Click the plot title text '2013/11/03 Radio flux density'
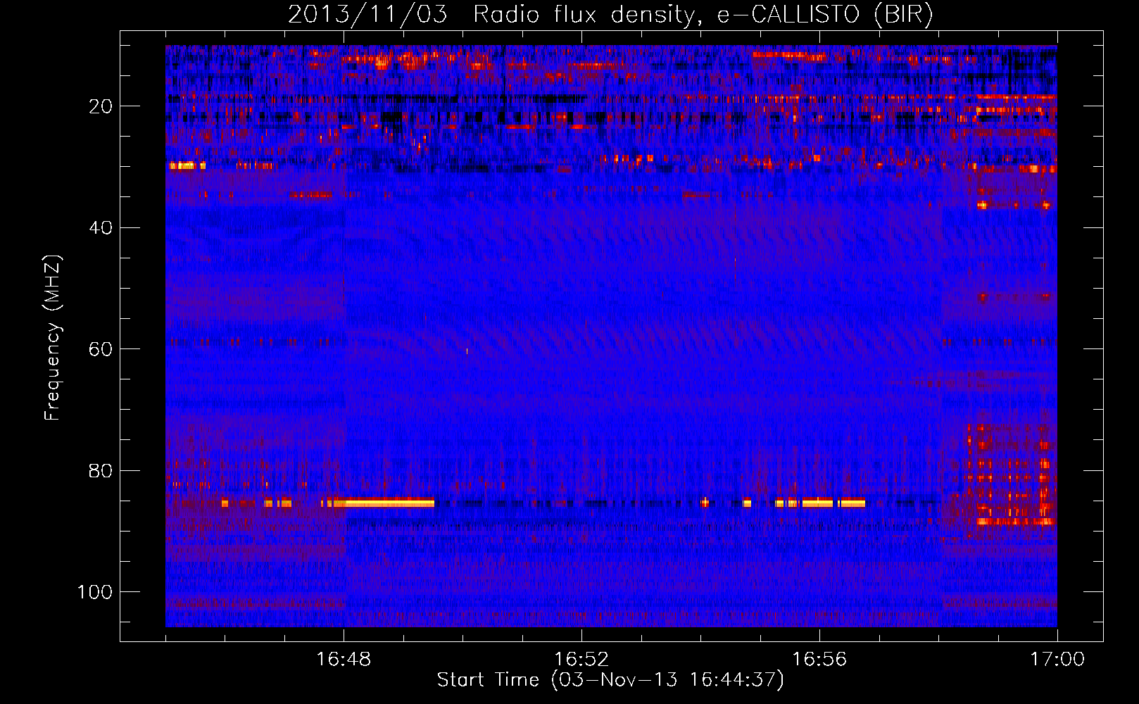This screenshot has height=704, width=1139. 491,15
